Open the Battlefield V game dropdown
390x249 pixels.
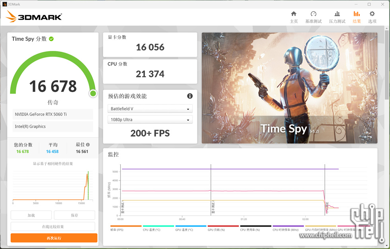tap(150, 109)
